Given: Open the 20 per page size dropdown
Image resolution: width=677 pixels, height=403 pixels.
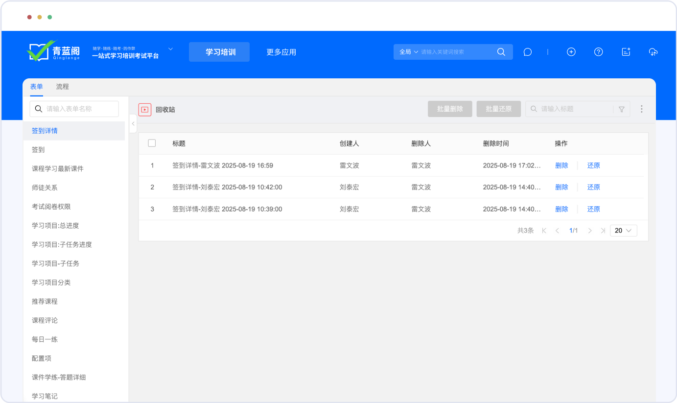Looking at the screenshot, I should click(623, 230).
